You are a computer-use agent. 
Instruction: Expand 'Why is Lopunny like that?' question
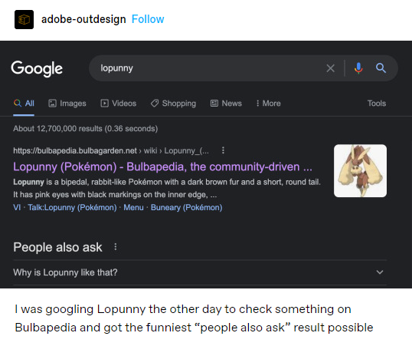point(200,272)
